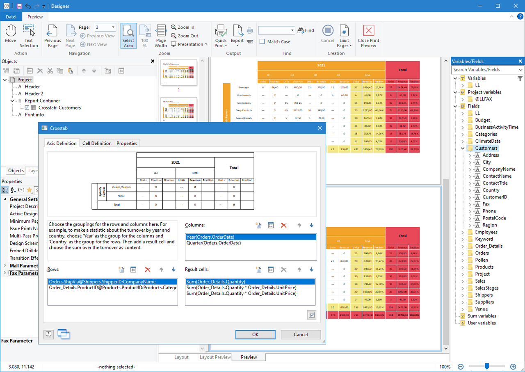This screenshot has height=372, width=525.
Task: Increase zoom with plus button in status bar
Action: click(x=513, y=367)
